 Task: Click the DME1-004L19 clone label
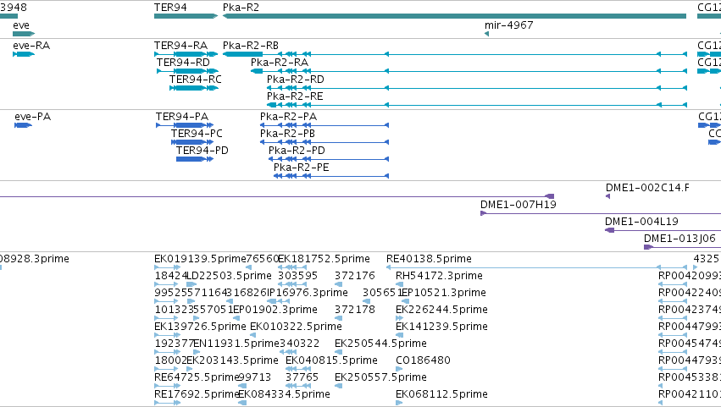[641, 222]
